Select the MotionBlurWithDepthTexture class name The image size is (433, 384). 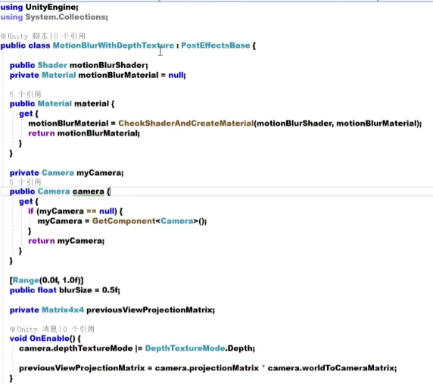(x=114, y=45)
